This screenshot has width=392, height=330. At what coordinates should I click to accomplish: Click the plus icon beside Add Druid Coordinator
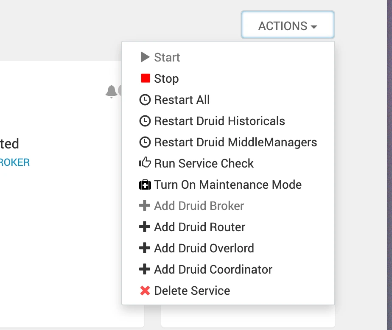pos(145,269)
